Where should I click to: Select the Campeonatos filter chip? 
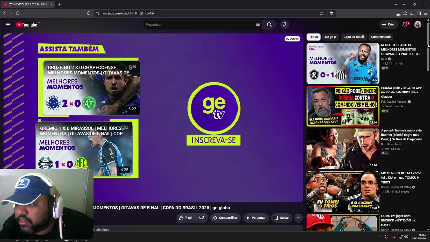click(381, 37)
